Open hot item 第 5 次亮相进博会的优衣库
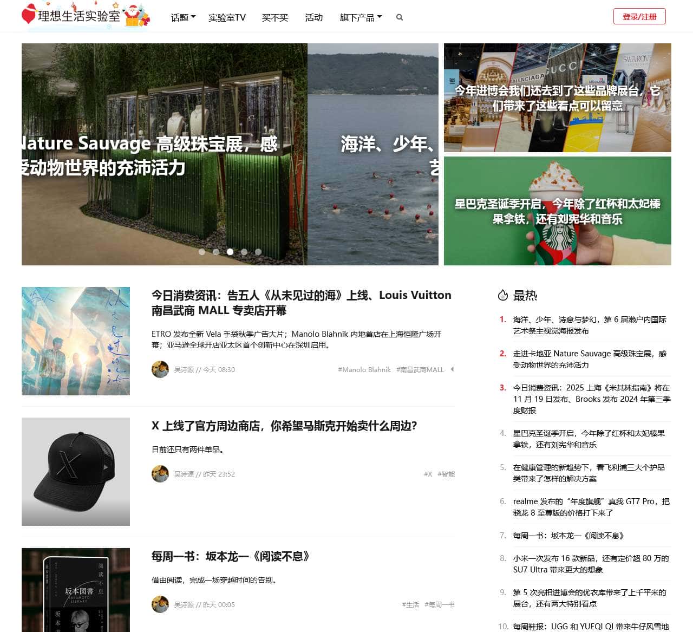693x632 pixels. tap(590, 598)
